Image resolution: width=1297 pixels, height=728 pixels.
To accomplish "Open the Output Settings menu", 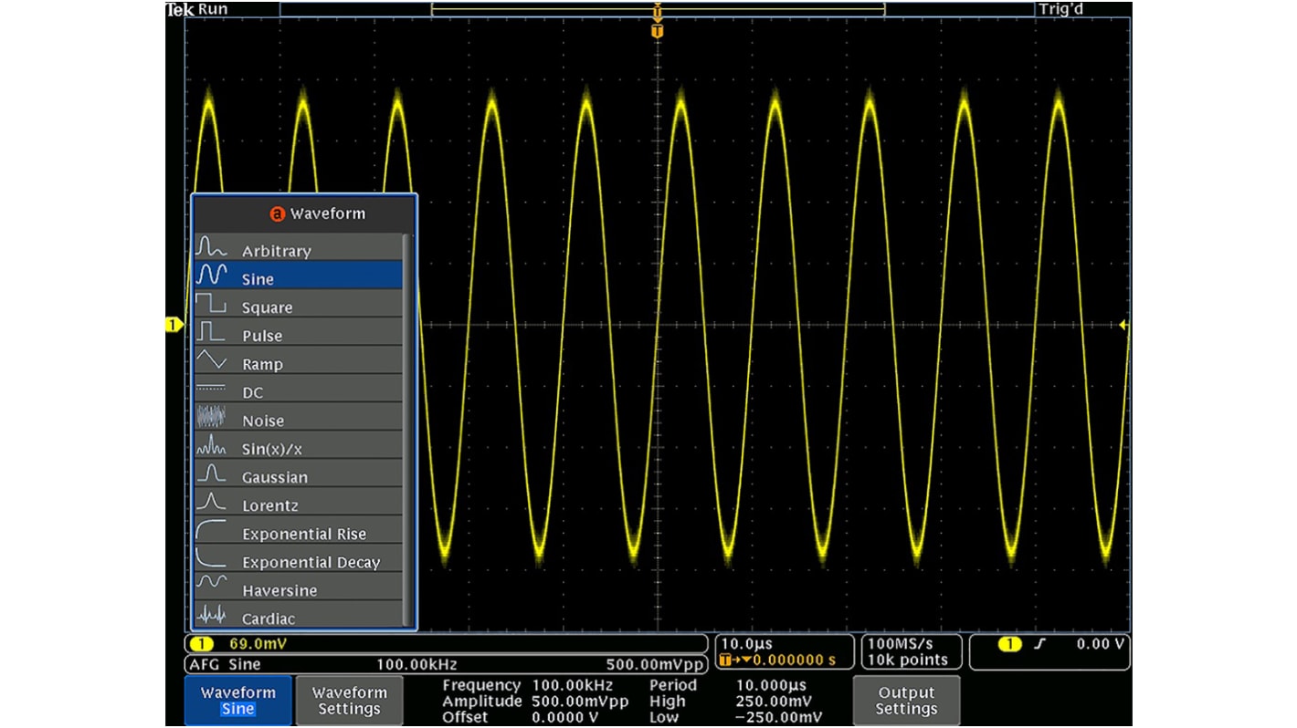I will pos(906,700).
